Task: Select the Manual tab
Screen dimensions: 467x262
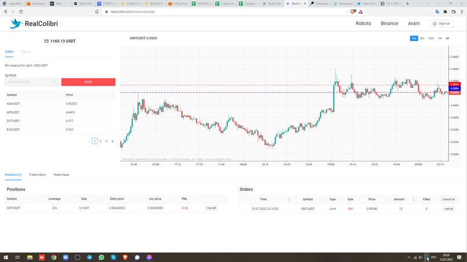Action: pyautogui.click(x=25, y=51)
